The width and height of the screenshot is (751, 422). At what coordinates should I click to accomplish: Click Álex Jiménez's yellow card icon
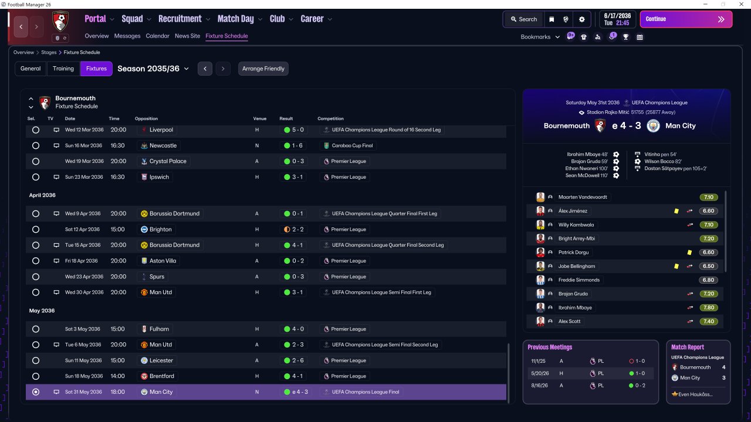click(x=676, y=211)
